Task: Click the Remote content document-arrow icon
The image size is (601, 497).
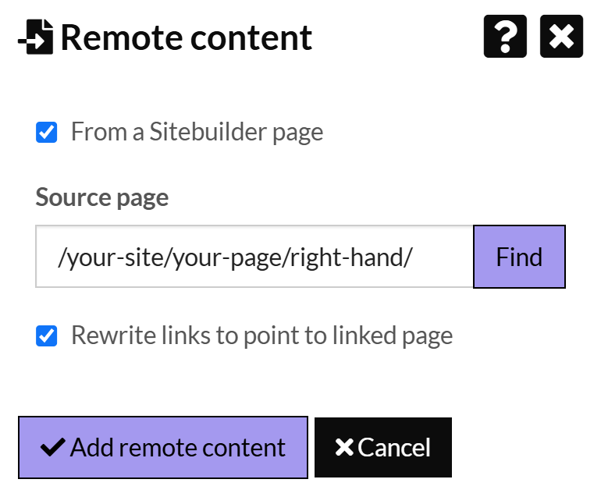Action: [36, 37]
